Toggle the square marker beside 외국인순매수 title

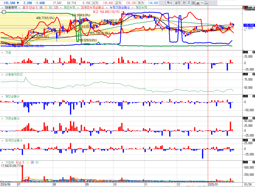[x=2, y=141]
